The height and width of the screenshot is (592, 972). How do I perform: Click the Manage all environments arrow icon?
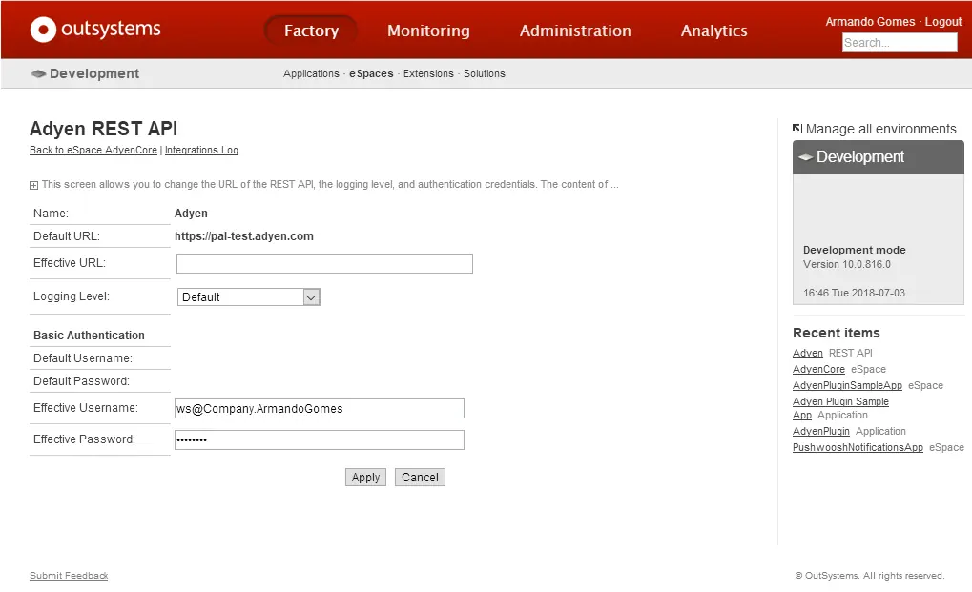click(797, 129)
